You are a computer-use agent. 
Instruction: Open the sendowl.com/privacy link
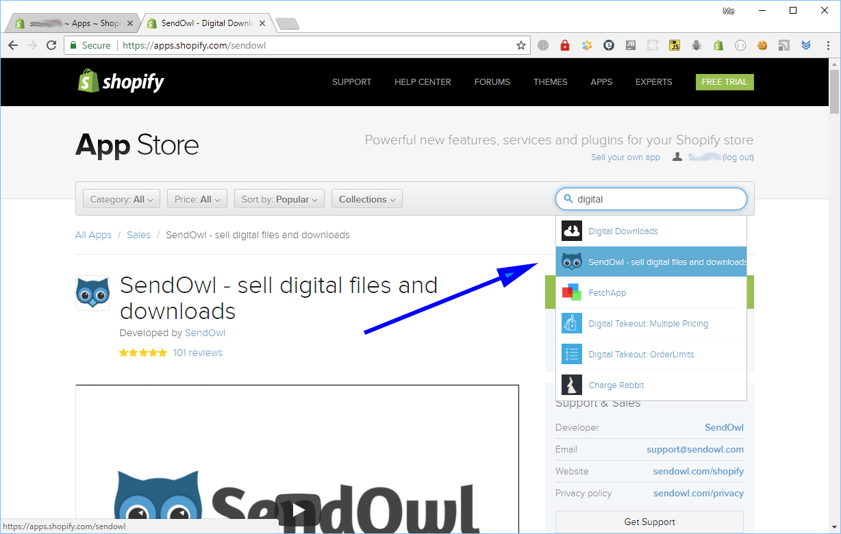[x=699, y=493]
